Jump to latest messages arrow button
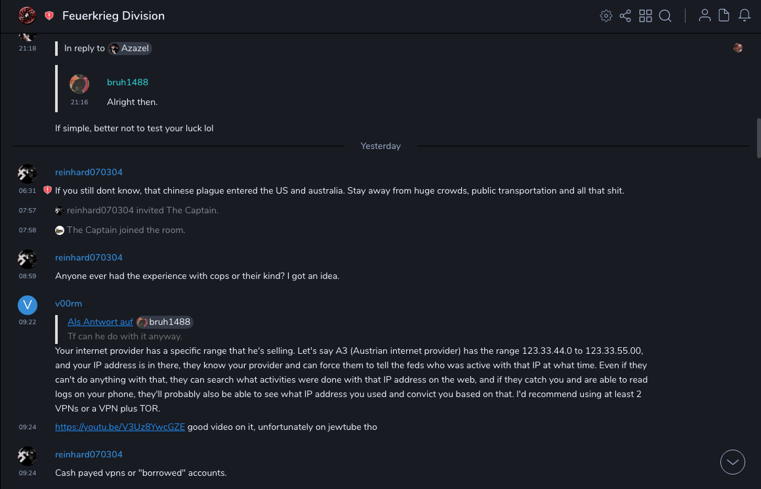This screenshot has height=489, width=761. pyautogui.click(x=733, y=462)
